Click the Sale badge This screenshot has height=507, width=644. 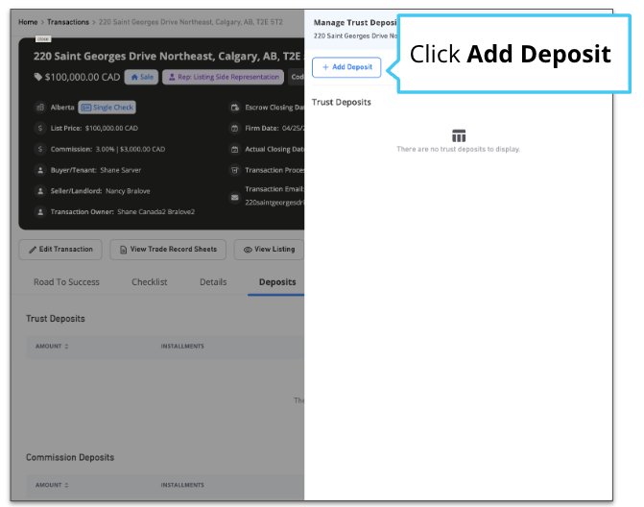pyautogui.click(x=142, y=77)
